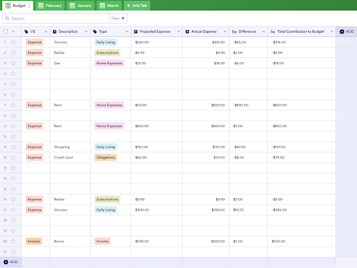Screen dimensions: 357x268
Task: Click the plus icon to add a column
Action: (342, 31)
